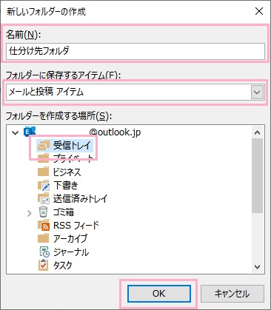Click the 下書き drafts icon
The image size is (271, 310).
(x=44, y=185)
